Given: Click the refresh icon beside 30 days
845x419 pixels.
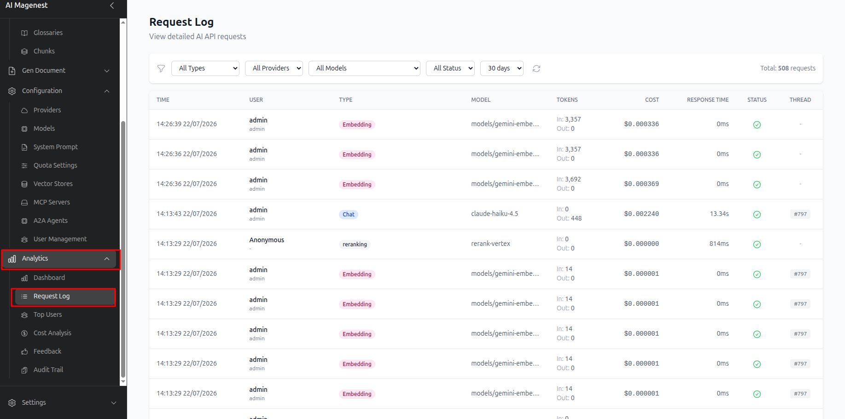Looking at the screenshot, I should pos(536,69).
